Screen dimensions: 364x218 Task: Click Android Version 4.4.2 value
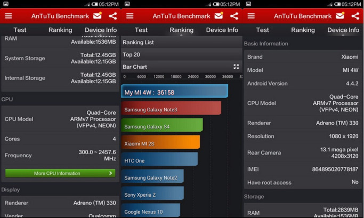coord(352,83)
